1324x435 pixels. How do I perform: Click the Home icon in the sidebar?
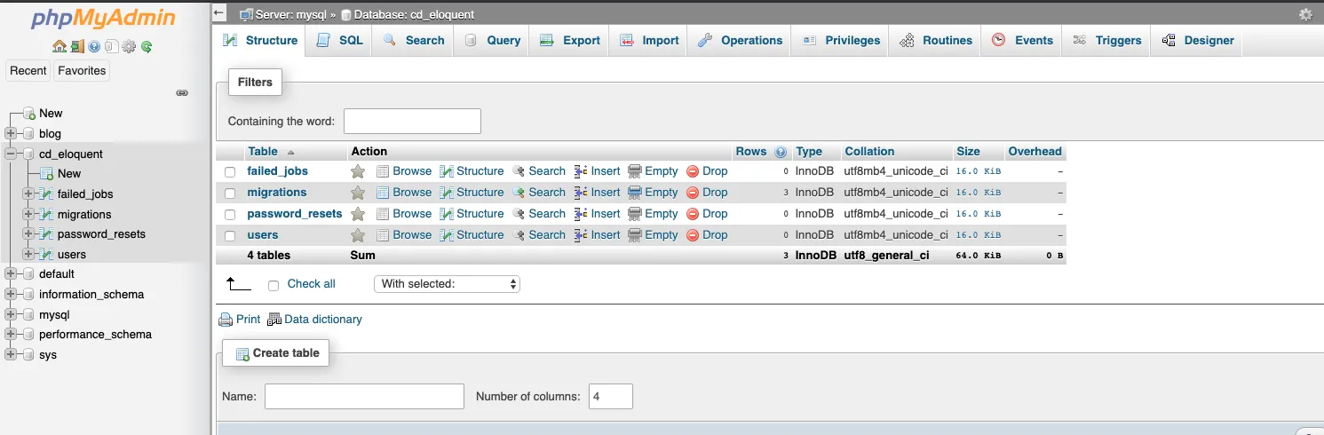pyautogui.click(x=59, y=46)
